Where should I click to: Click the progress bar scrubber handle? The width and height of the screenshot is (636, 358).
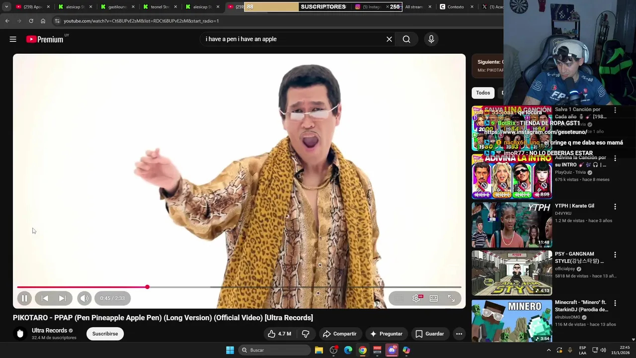(x=148, y=287)
